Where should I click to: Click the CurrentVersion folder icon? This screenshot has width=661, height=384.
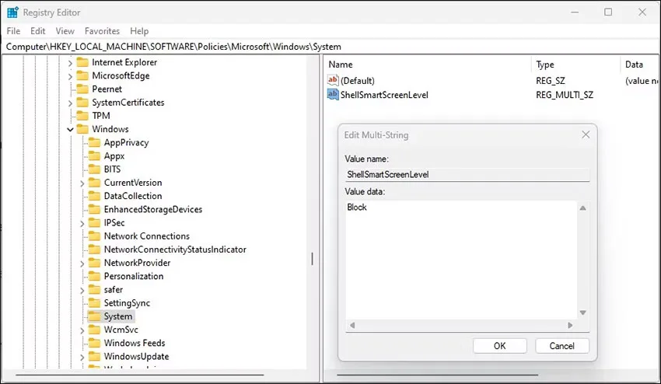click(94, 183)
